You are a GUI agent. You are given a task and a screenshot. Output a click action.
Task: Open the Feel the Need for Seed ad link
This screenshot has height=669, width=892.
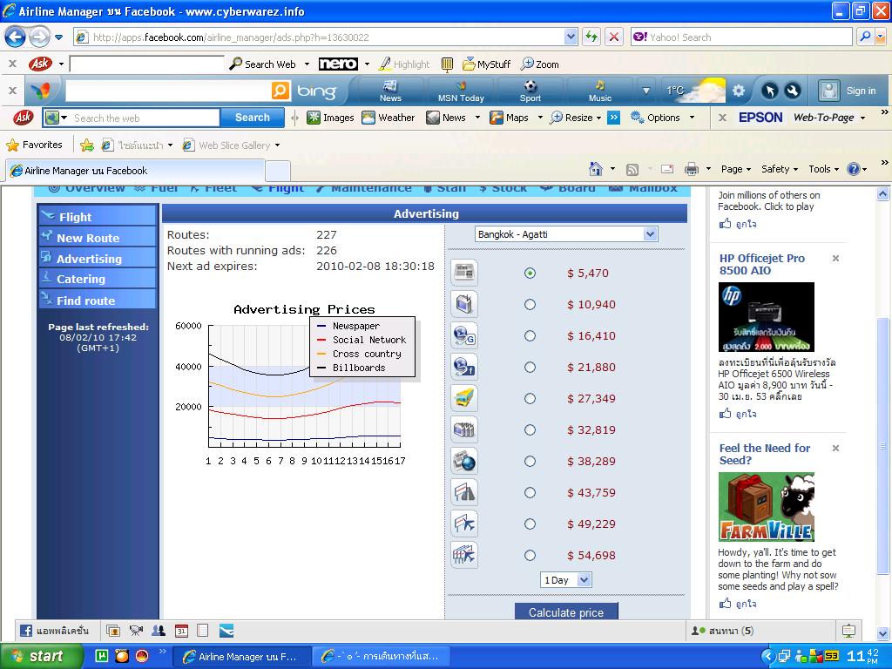765,454
